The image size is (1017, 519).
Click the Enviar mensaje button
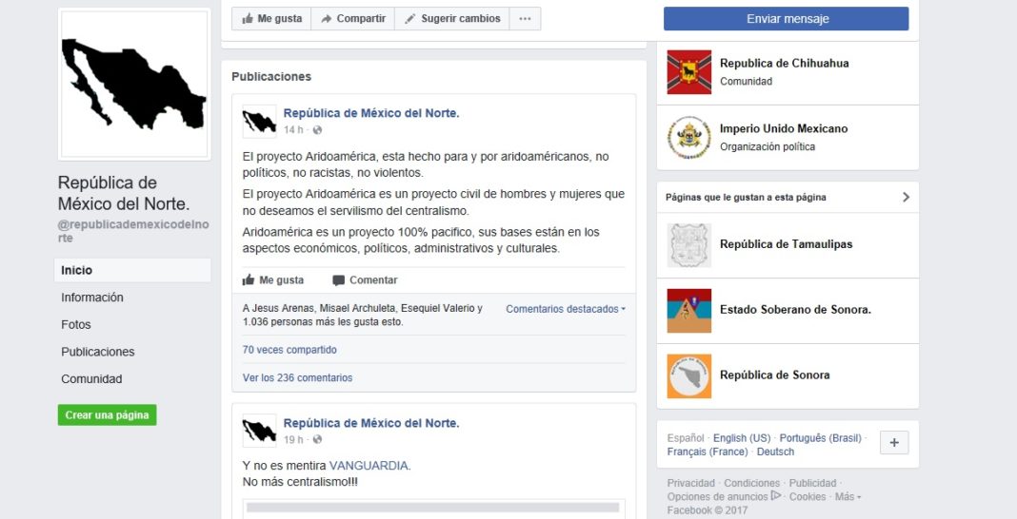(x=787, y=19)
